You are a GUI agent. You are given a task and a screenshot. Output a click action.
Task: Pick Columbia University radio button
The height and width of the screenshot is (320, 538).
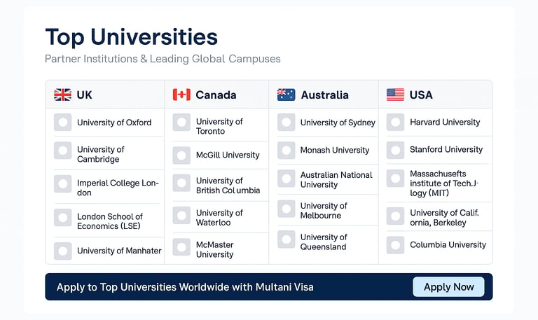point(395,245)
